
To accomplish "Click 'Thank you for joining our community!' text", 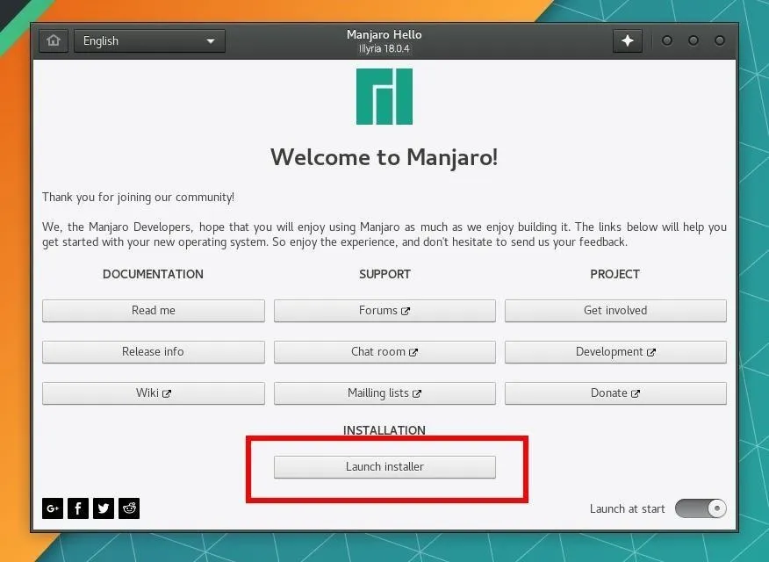I will click(139, 198).
